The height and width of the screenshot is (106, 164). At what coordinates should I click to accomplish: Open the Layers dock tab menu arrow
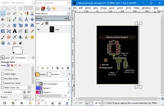(x=69, y=8)
